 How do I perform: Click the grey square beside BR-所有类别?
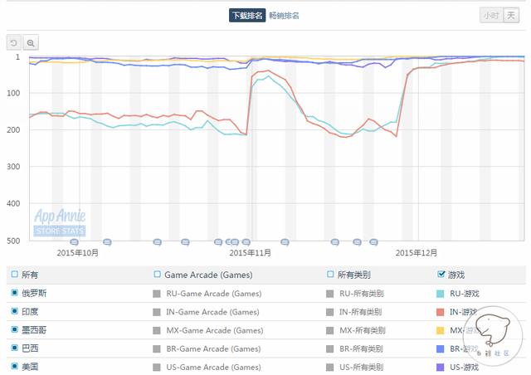(330, 348)
